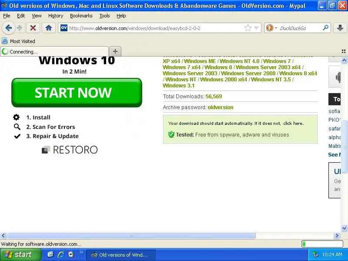Open the Windows Server 2008 link
348x261 pixels.
[x=248, y=73]
